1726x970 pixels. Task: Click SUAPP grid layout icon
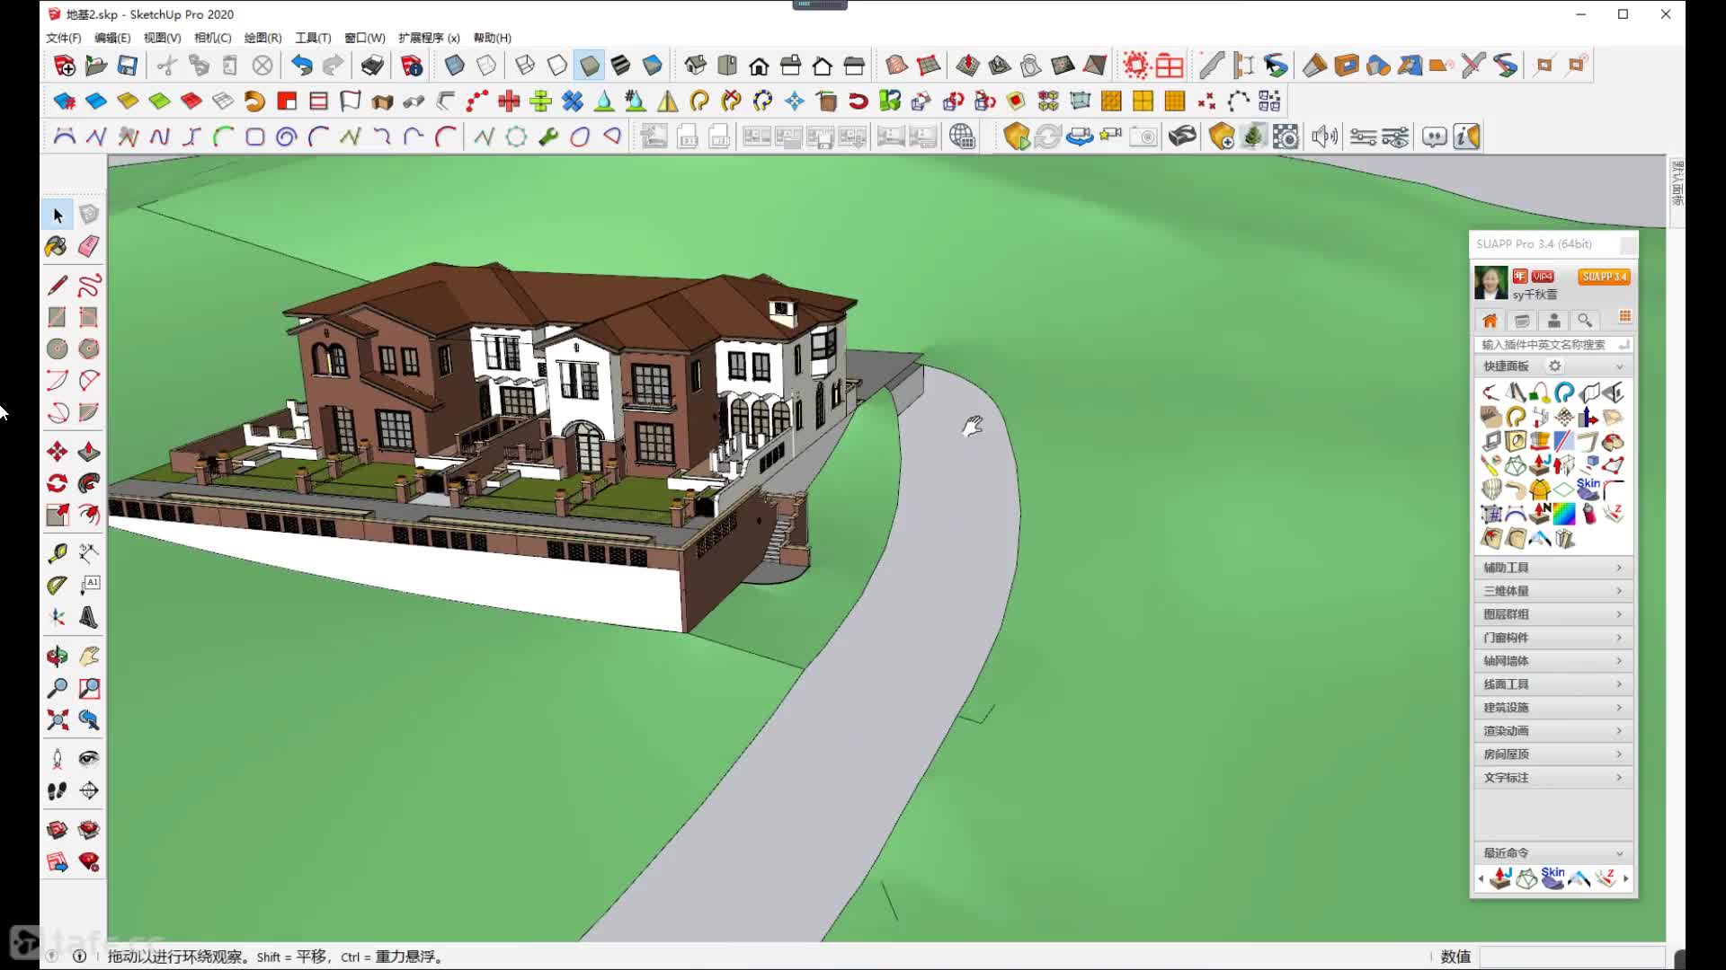1624,317
